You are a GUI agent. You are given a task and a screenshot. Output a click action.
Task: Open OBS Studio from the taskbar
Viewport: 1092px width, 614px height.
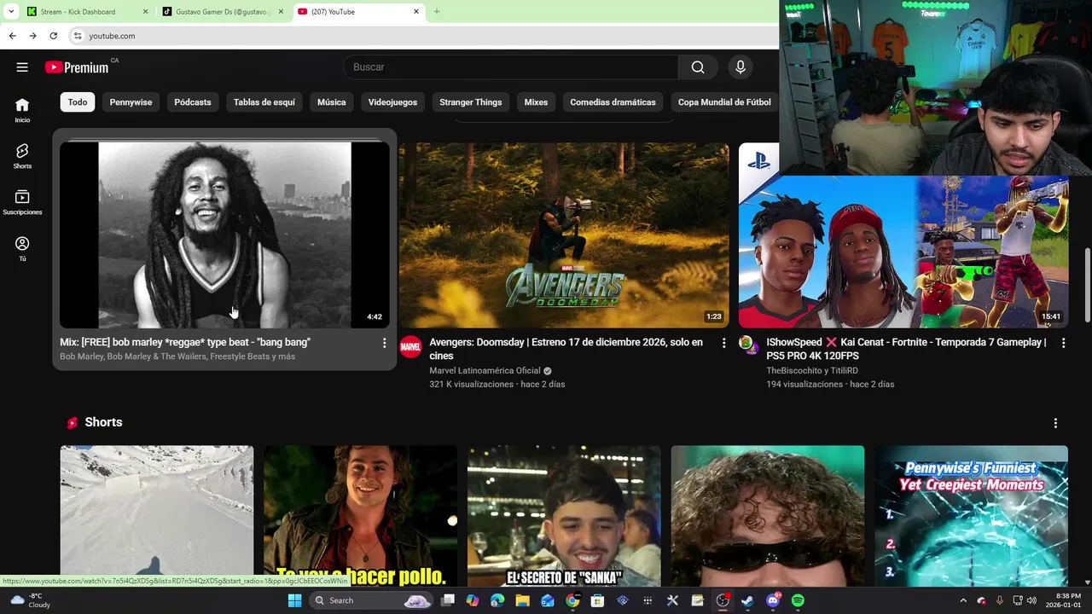coord(723,600)
